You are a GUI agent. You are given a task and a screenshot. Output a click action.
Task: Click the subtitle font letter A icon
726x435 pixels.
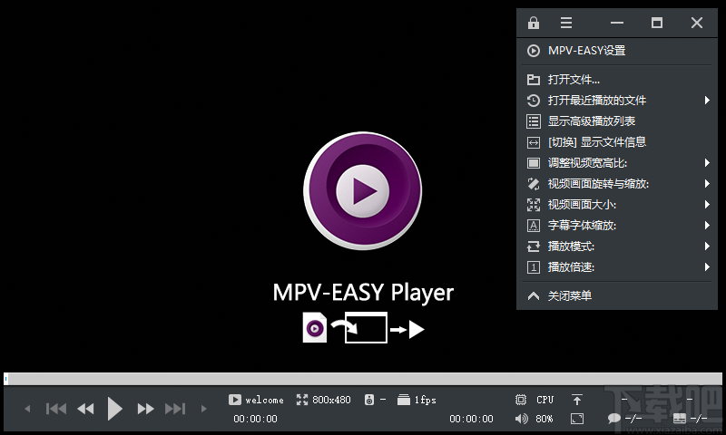pyautogui.click(x=534, y=226)
